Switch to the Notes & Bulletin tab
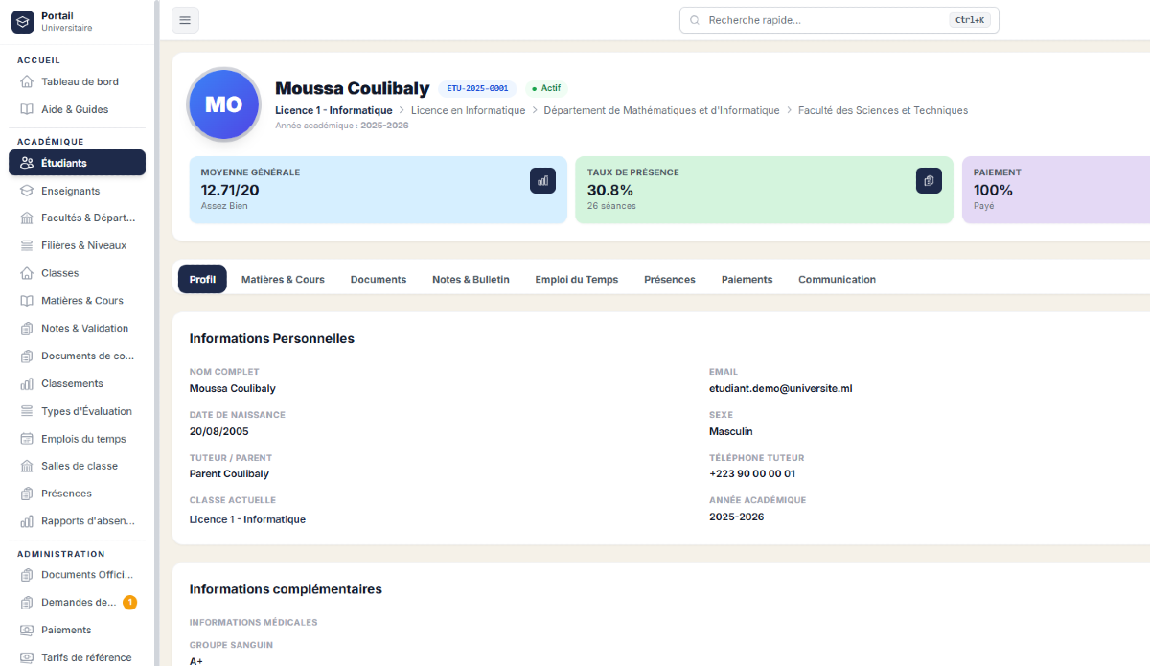Screen dimensions: 1150x666 [471, 280]
